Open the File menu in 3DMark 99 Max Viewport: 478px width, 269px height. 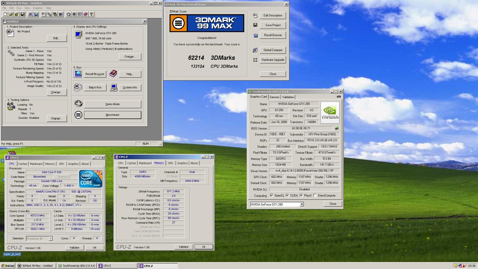tap(4, 8)
